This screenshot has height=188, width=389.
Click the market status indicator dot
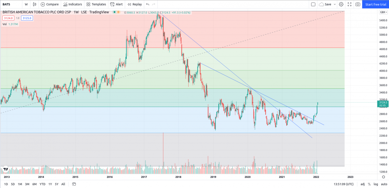(x=114, y=12)
